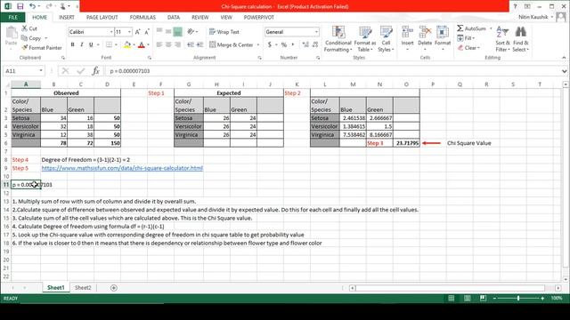This screenshot has width=570, height=320.
Task: Open the font size dropdown
Action: tap(129, 32)
